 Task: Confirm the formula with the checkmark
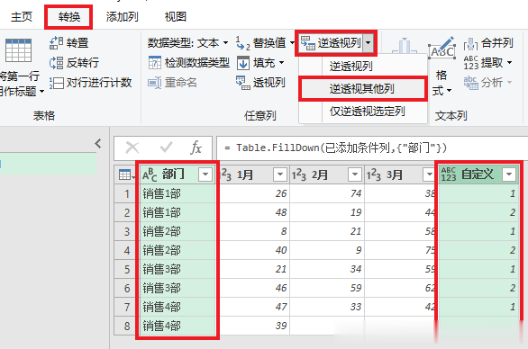[x=166, y=148]
